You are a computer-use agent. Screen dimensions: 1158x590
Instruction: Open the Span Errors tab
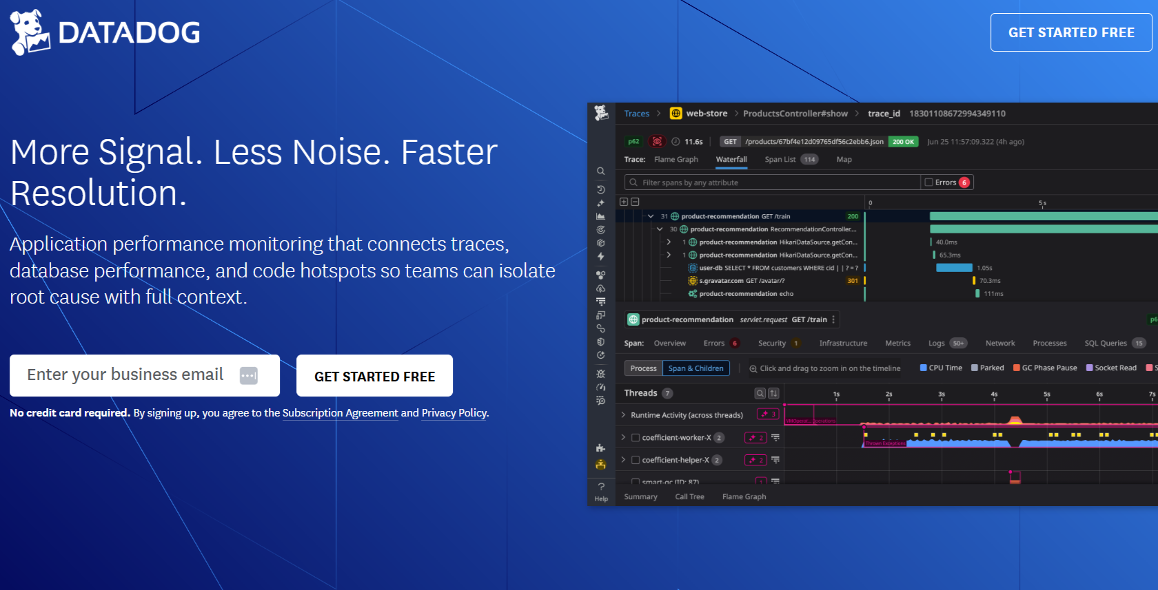tap(721, 344)
